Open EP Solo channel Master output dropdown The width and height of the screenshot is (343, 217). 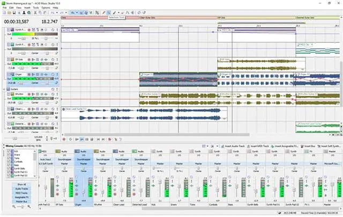pyautogui.click(x=64, y=163)
